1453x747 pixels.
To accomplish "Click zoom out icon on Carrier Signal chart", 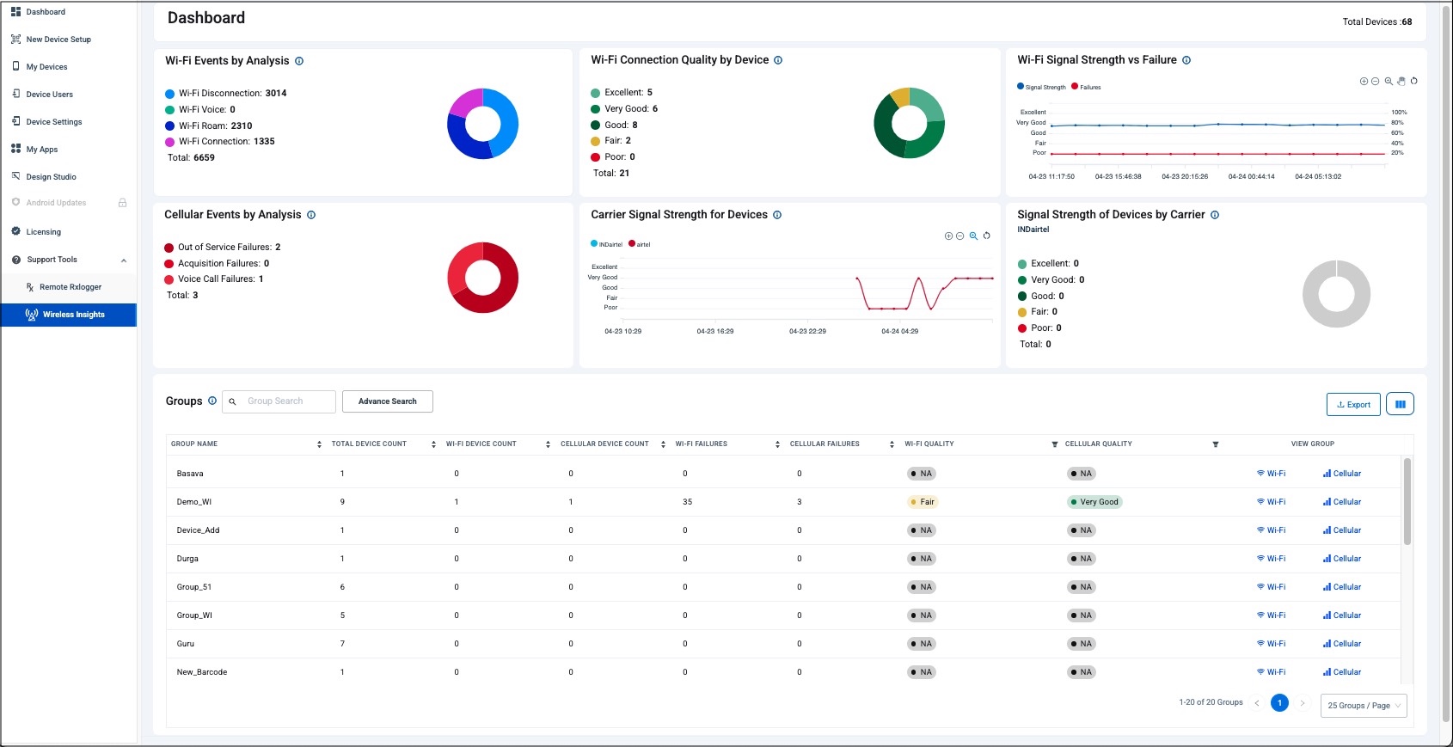I will click(960, 236).
